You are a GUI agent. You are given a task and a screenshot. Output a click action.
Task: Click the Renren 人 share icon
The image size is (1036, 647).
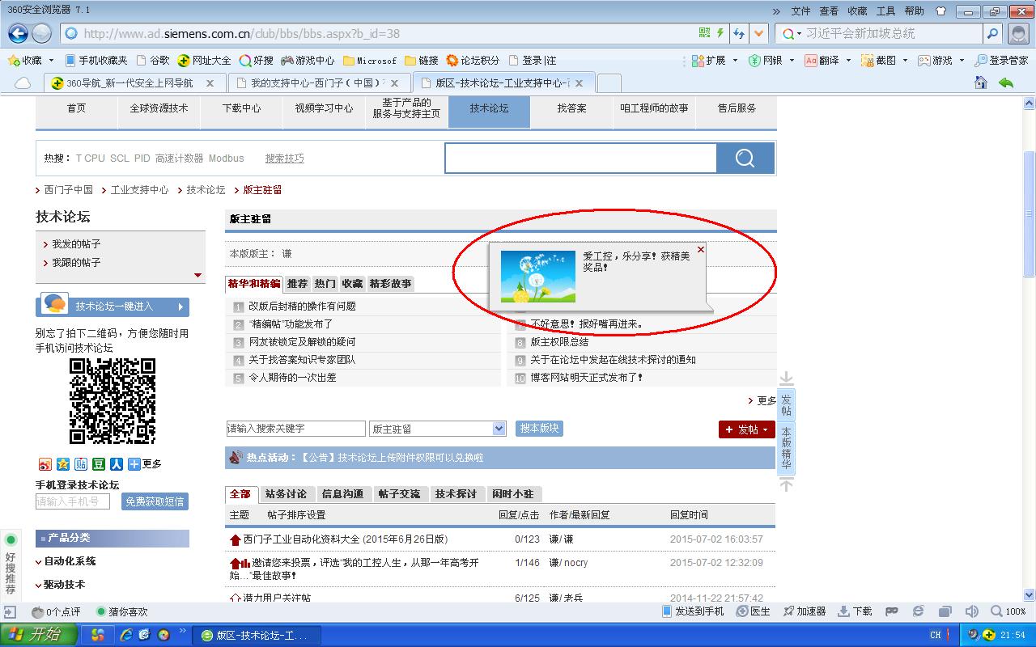coord(117,464)
